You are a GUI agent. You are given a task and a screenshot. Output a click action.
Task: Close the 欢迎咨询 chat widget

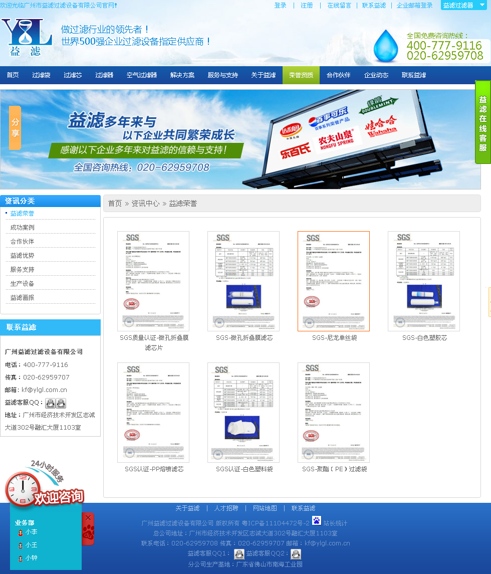pos(88,517)
